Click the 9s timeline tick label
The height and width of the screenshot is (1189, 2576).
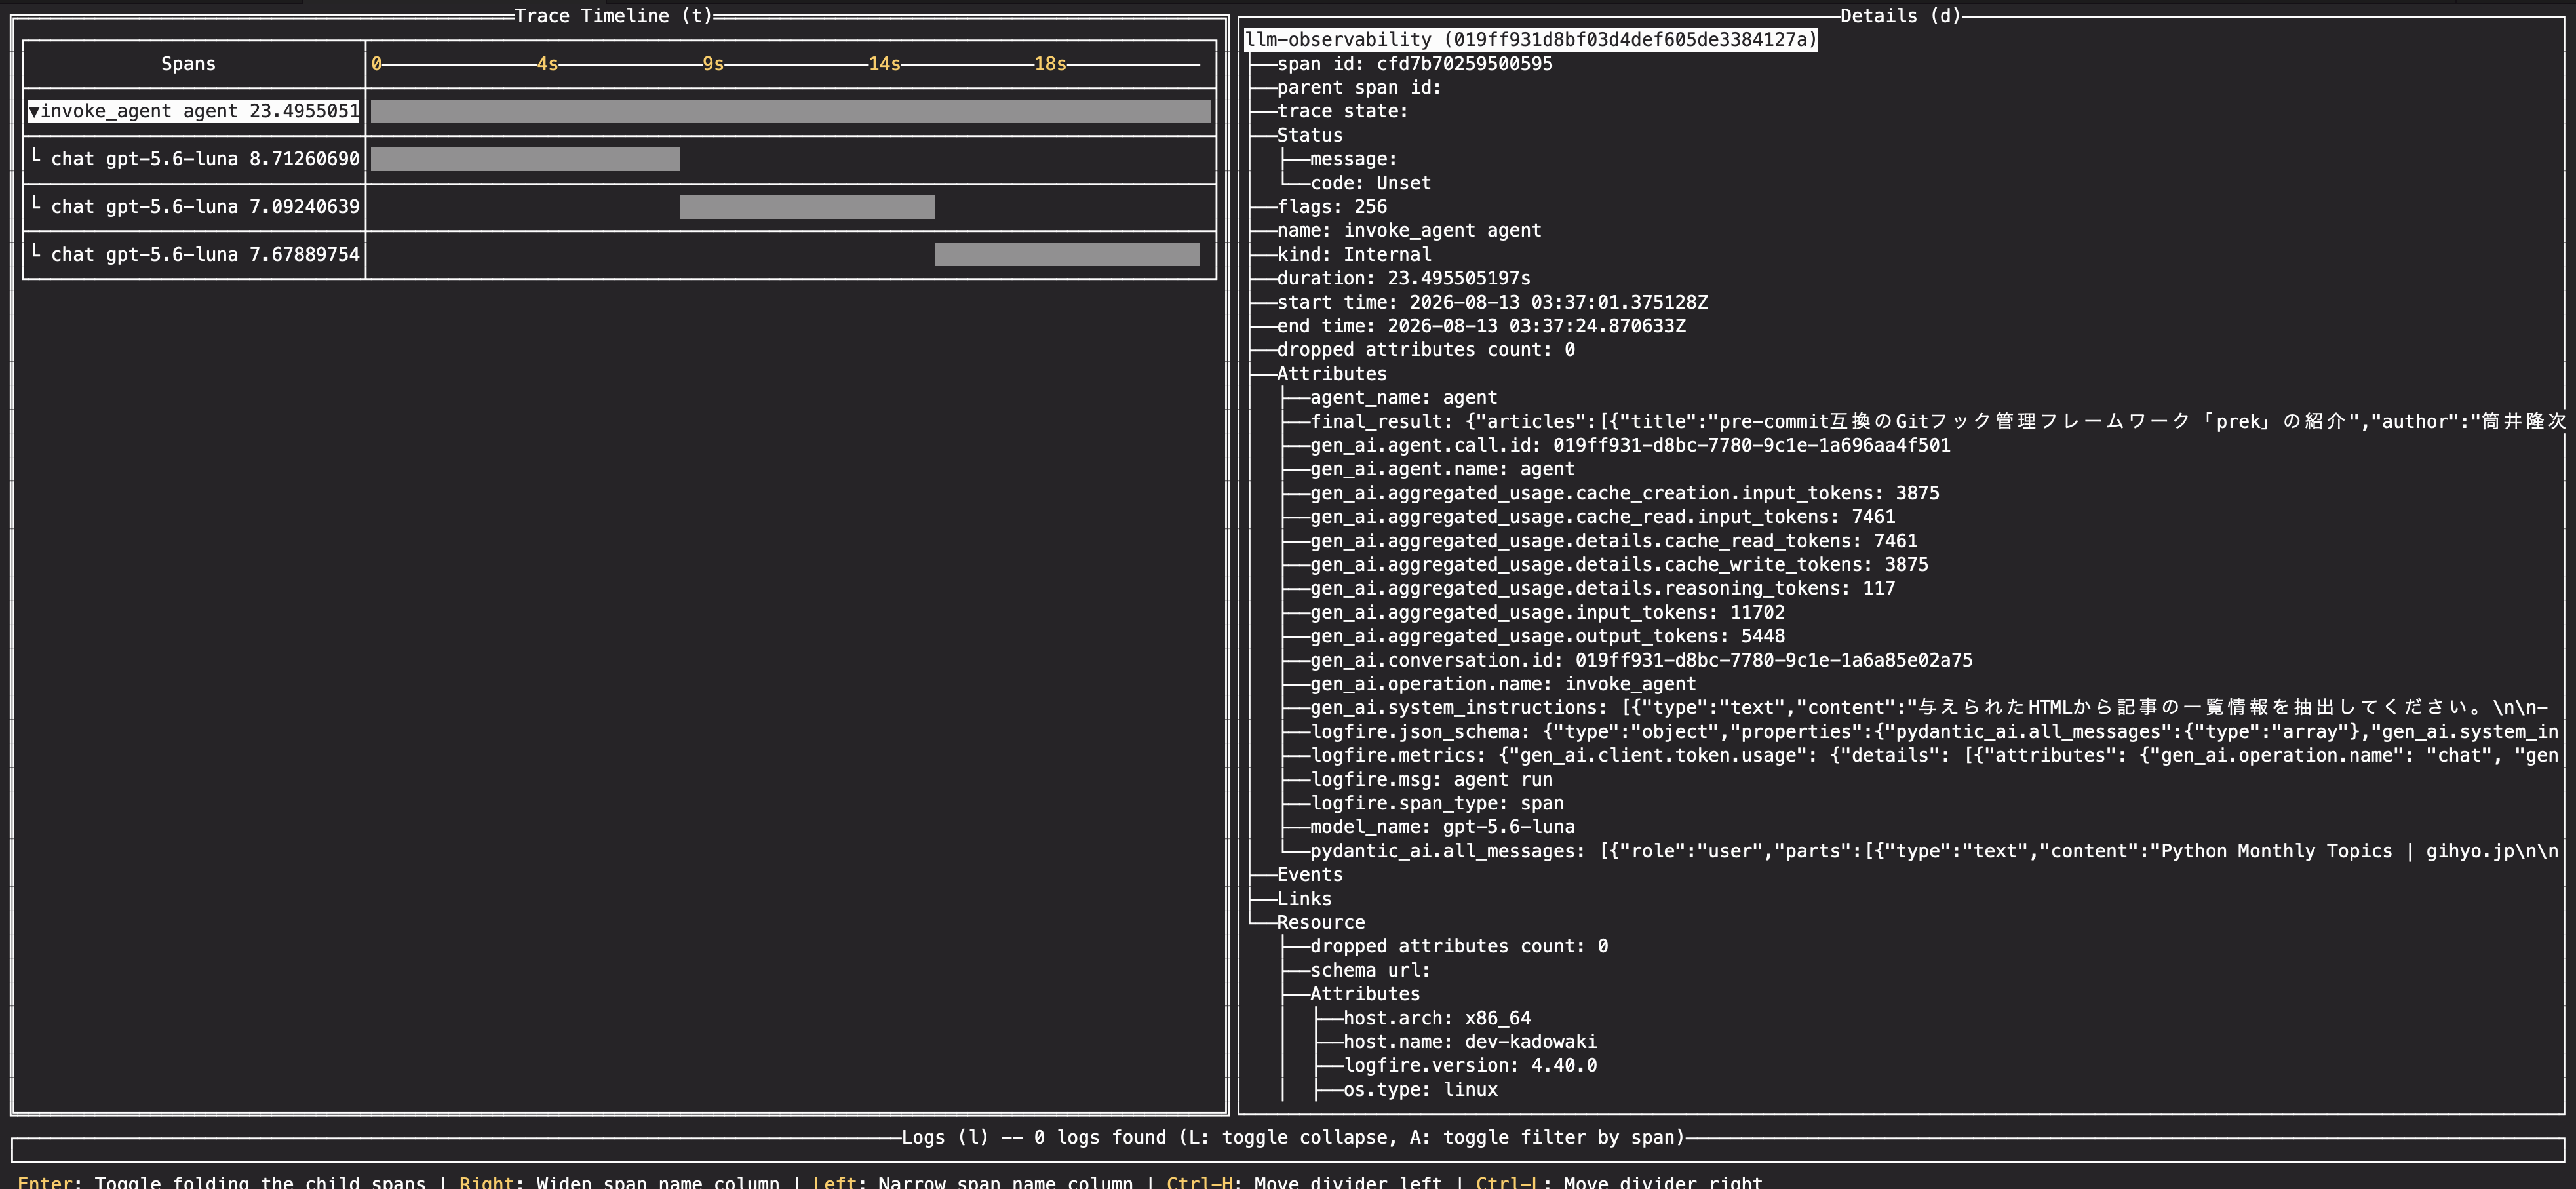713,64
